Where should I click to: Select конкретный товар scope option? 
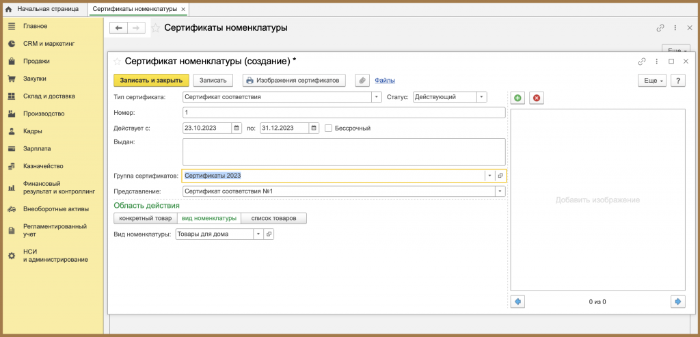(x=146, y=218)
